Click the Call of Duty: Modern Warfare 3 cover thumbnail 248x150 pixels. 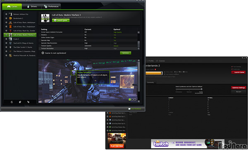[x=45, y=18]
